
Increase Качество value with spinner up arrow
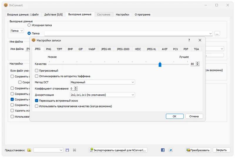coord(197,63)
